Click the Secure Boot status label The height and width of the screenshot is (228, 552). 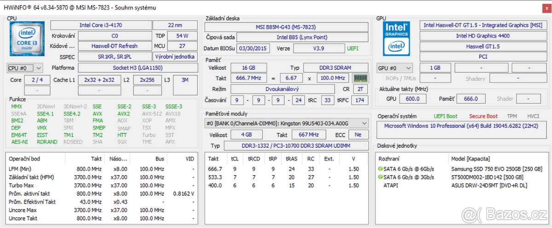point(483,116)
